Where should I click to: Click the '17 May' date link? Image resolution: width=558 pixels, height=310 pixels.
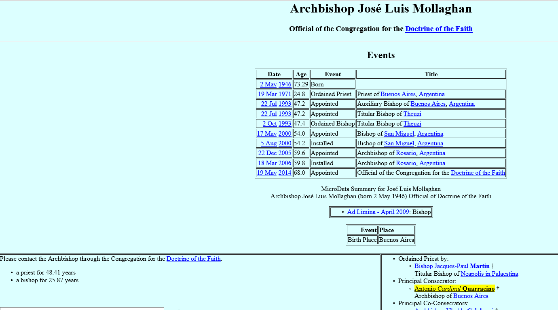(x=267, y=134)
